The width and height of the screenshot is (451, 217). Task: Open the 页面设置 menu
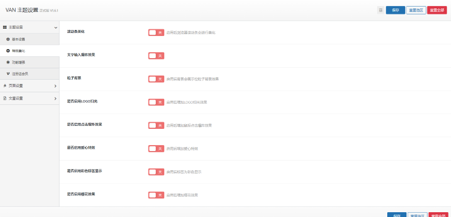coord(29,86)
